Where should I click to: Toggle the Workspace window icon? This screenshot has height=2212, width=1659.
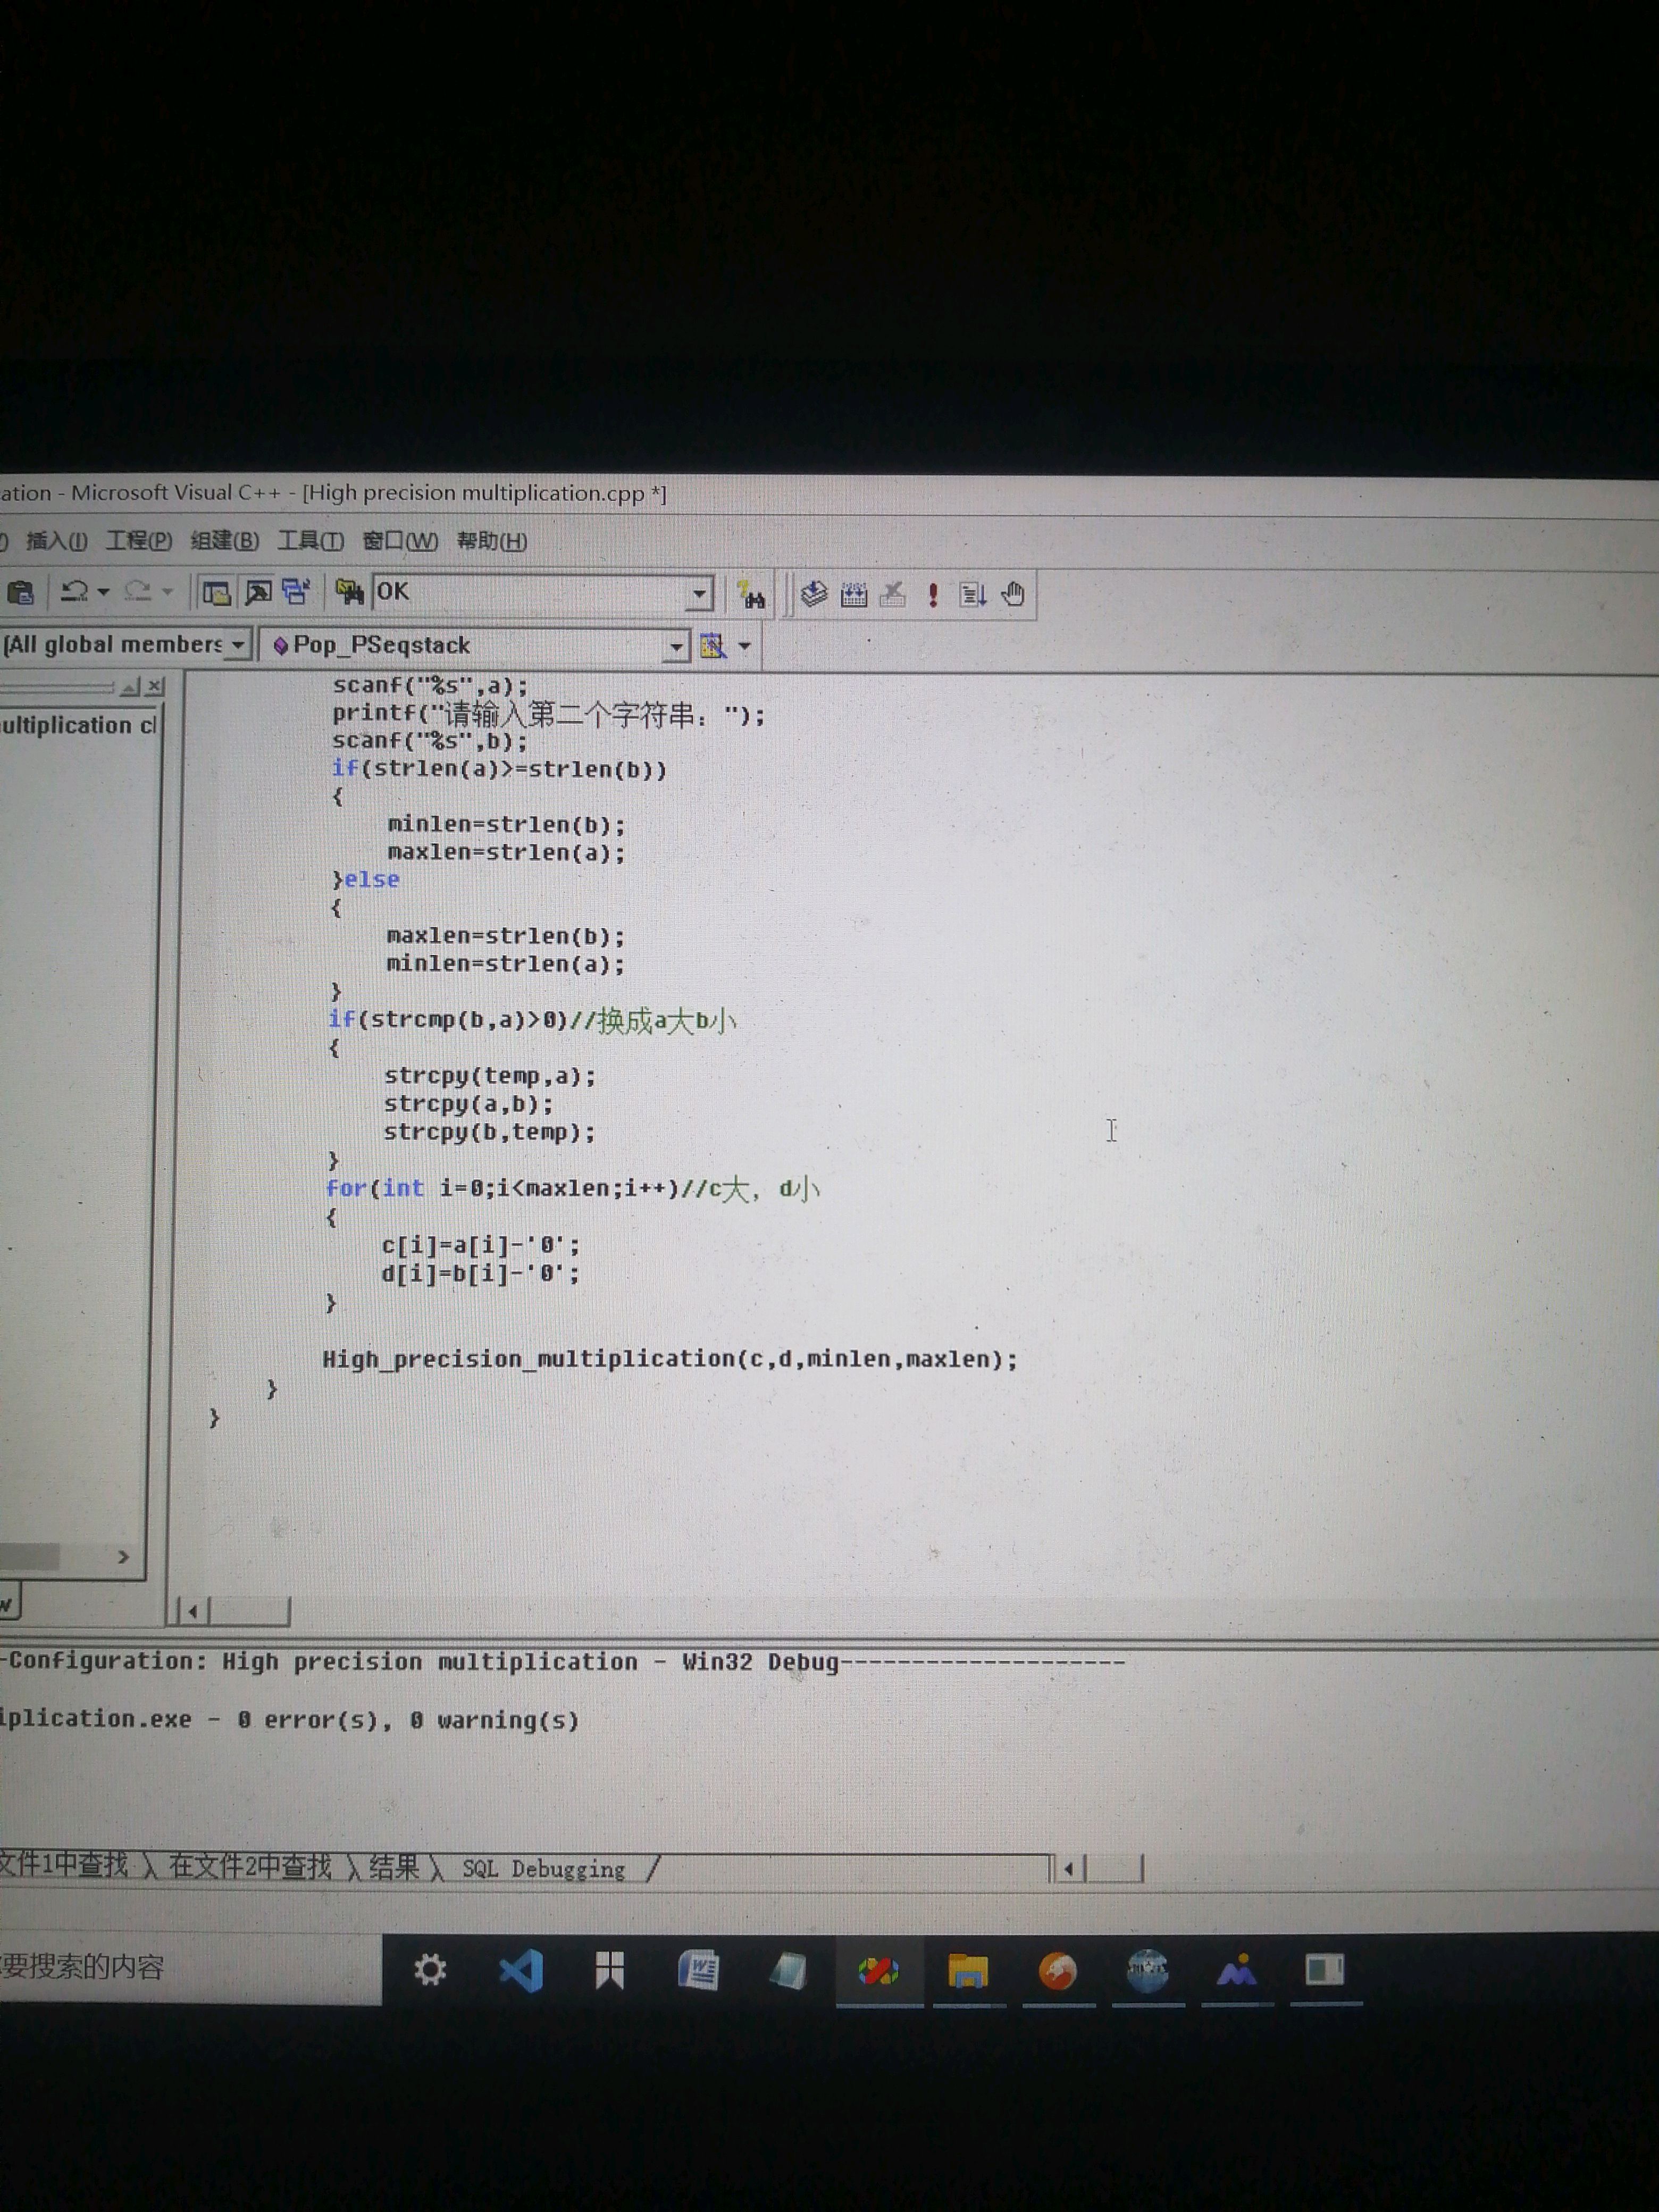(x=216, y=593)
